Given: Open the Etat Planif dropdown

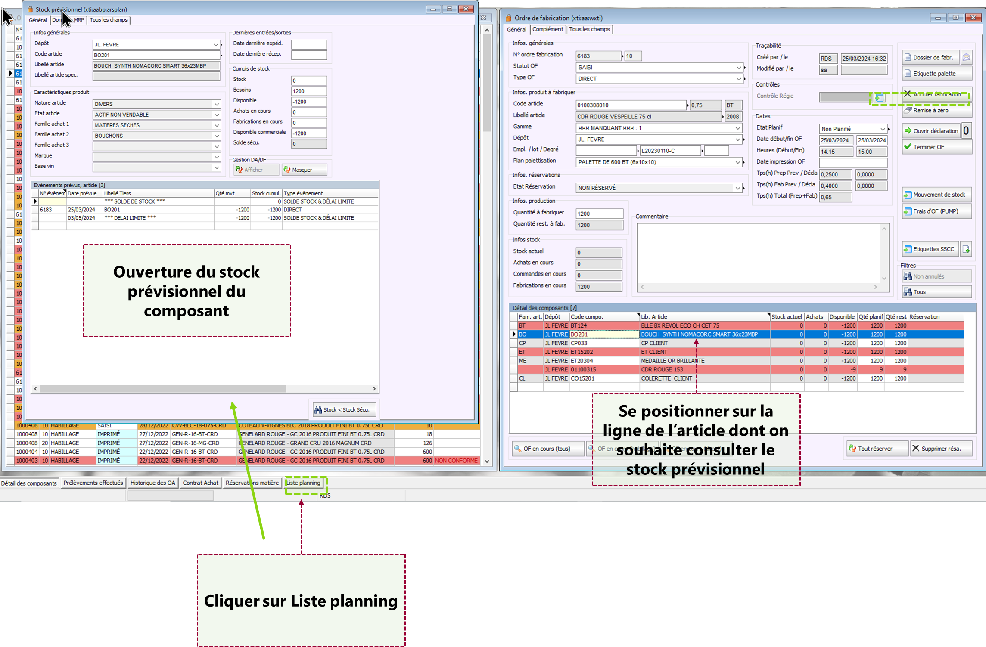Looking at the screenshot, I should (882, 129).
